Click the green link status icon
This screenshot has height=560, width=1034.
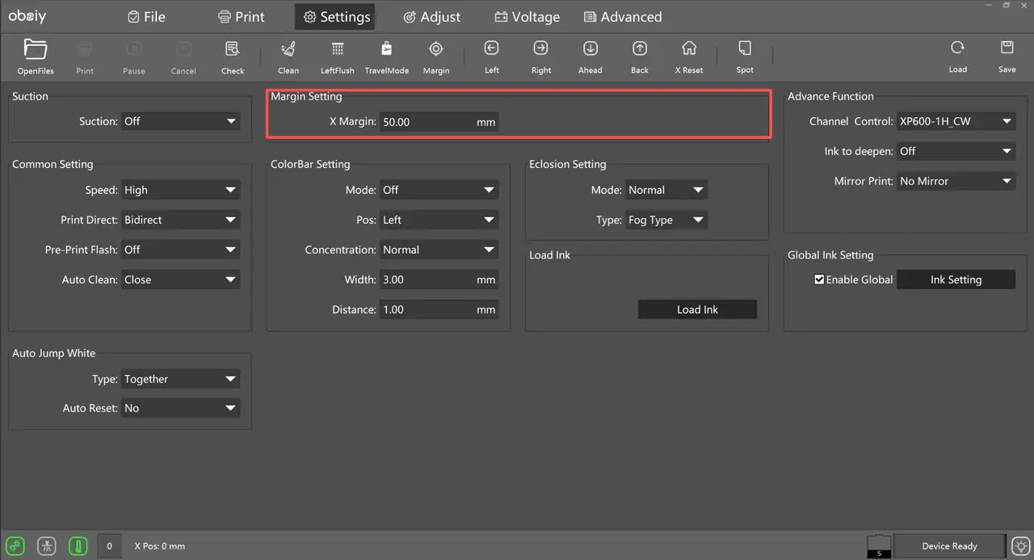tap(16, 545)
